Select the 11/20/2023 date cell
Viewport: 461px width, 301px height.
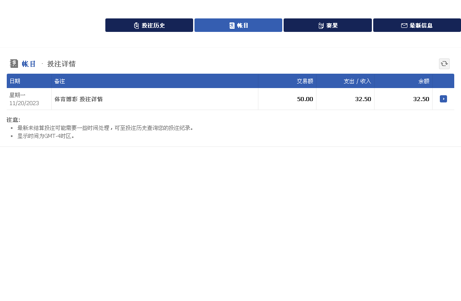pyautogui.click(x=24, y=103)
